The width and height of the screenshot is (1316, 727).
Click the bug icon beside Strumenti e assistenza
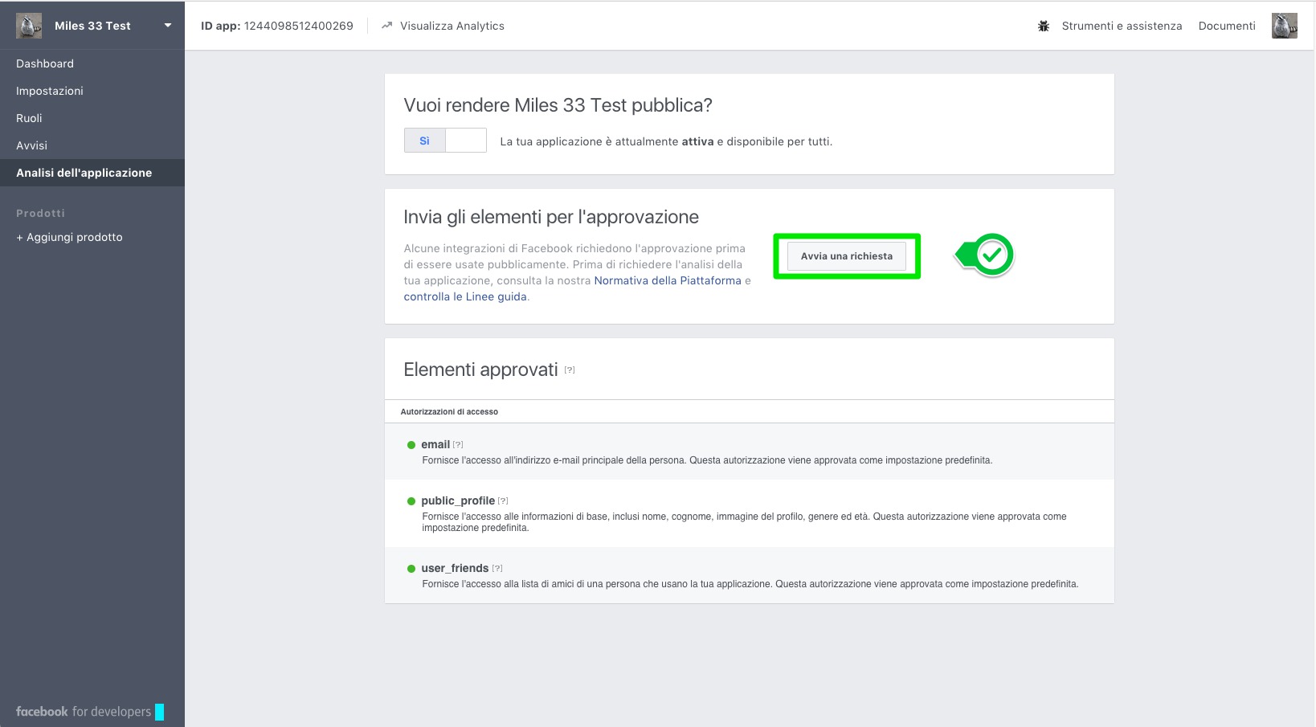click(x=1044, y=26)
